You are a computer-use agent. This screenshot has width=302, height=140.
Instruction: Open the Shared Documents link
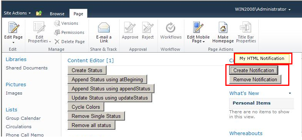point(26,68)
